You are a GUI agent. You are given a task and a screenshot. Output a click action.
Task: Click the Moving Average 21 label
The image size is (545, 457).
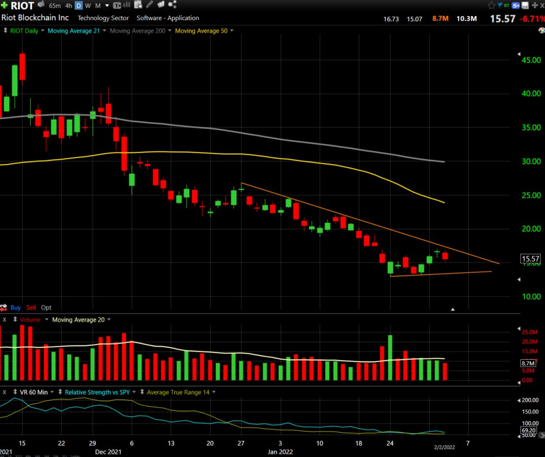[74, 30]
